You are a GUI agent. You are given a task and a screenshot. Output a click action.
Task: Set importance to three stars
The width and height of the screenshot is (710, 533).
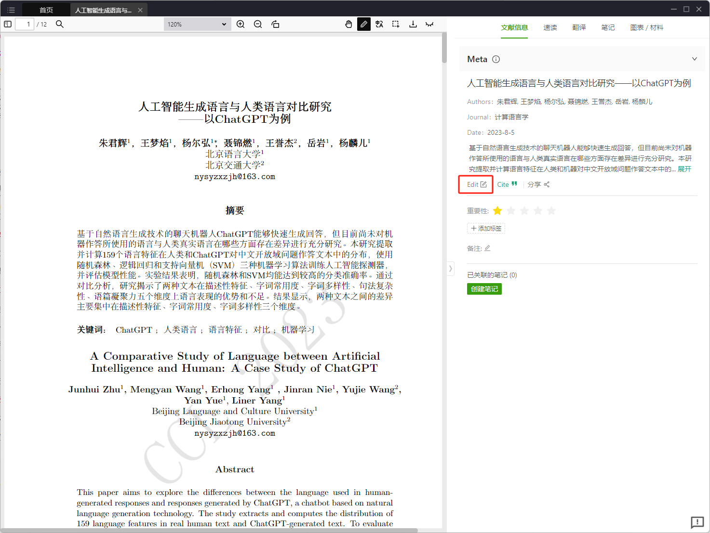524,211
